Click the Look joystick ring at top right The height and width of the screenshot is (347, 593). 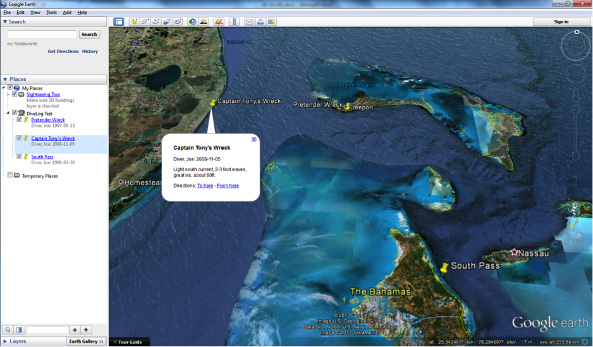575,46
